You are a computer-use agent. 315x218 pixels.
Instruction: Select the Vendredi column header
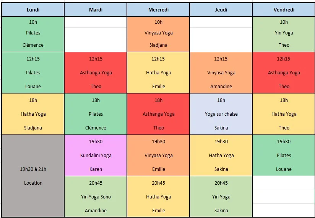284,10
